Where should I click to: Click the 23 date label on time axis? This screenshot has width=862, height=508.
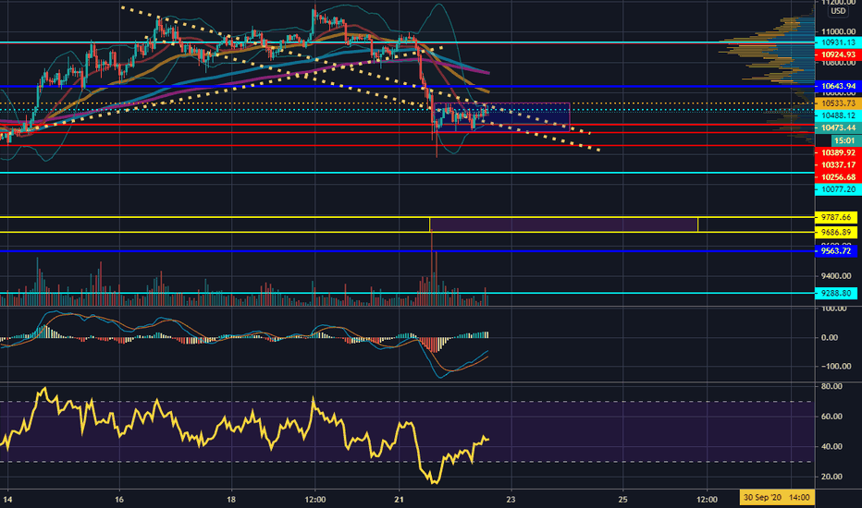tap(511, 499)
